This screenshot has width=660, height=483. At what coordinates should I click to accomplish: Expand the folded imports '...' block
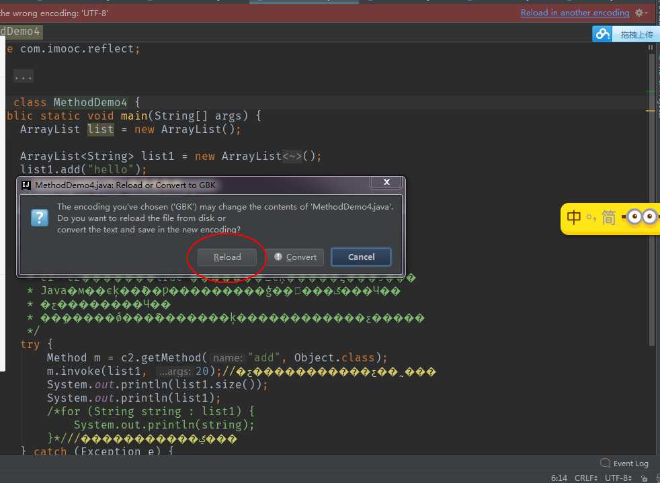pyautogui.click(x=23, y=77)
